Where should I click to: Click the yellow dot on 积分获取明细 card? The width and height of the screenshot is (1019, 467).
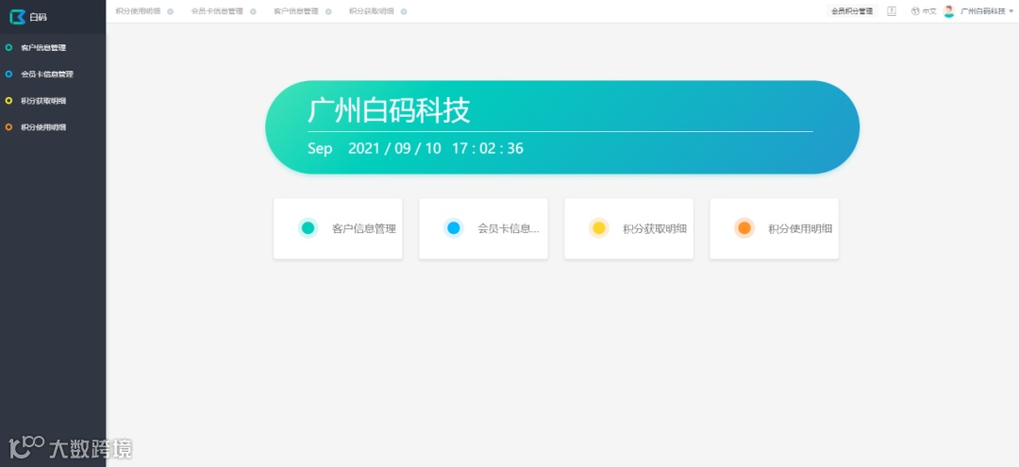click(599, 228)
